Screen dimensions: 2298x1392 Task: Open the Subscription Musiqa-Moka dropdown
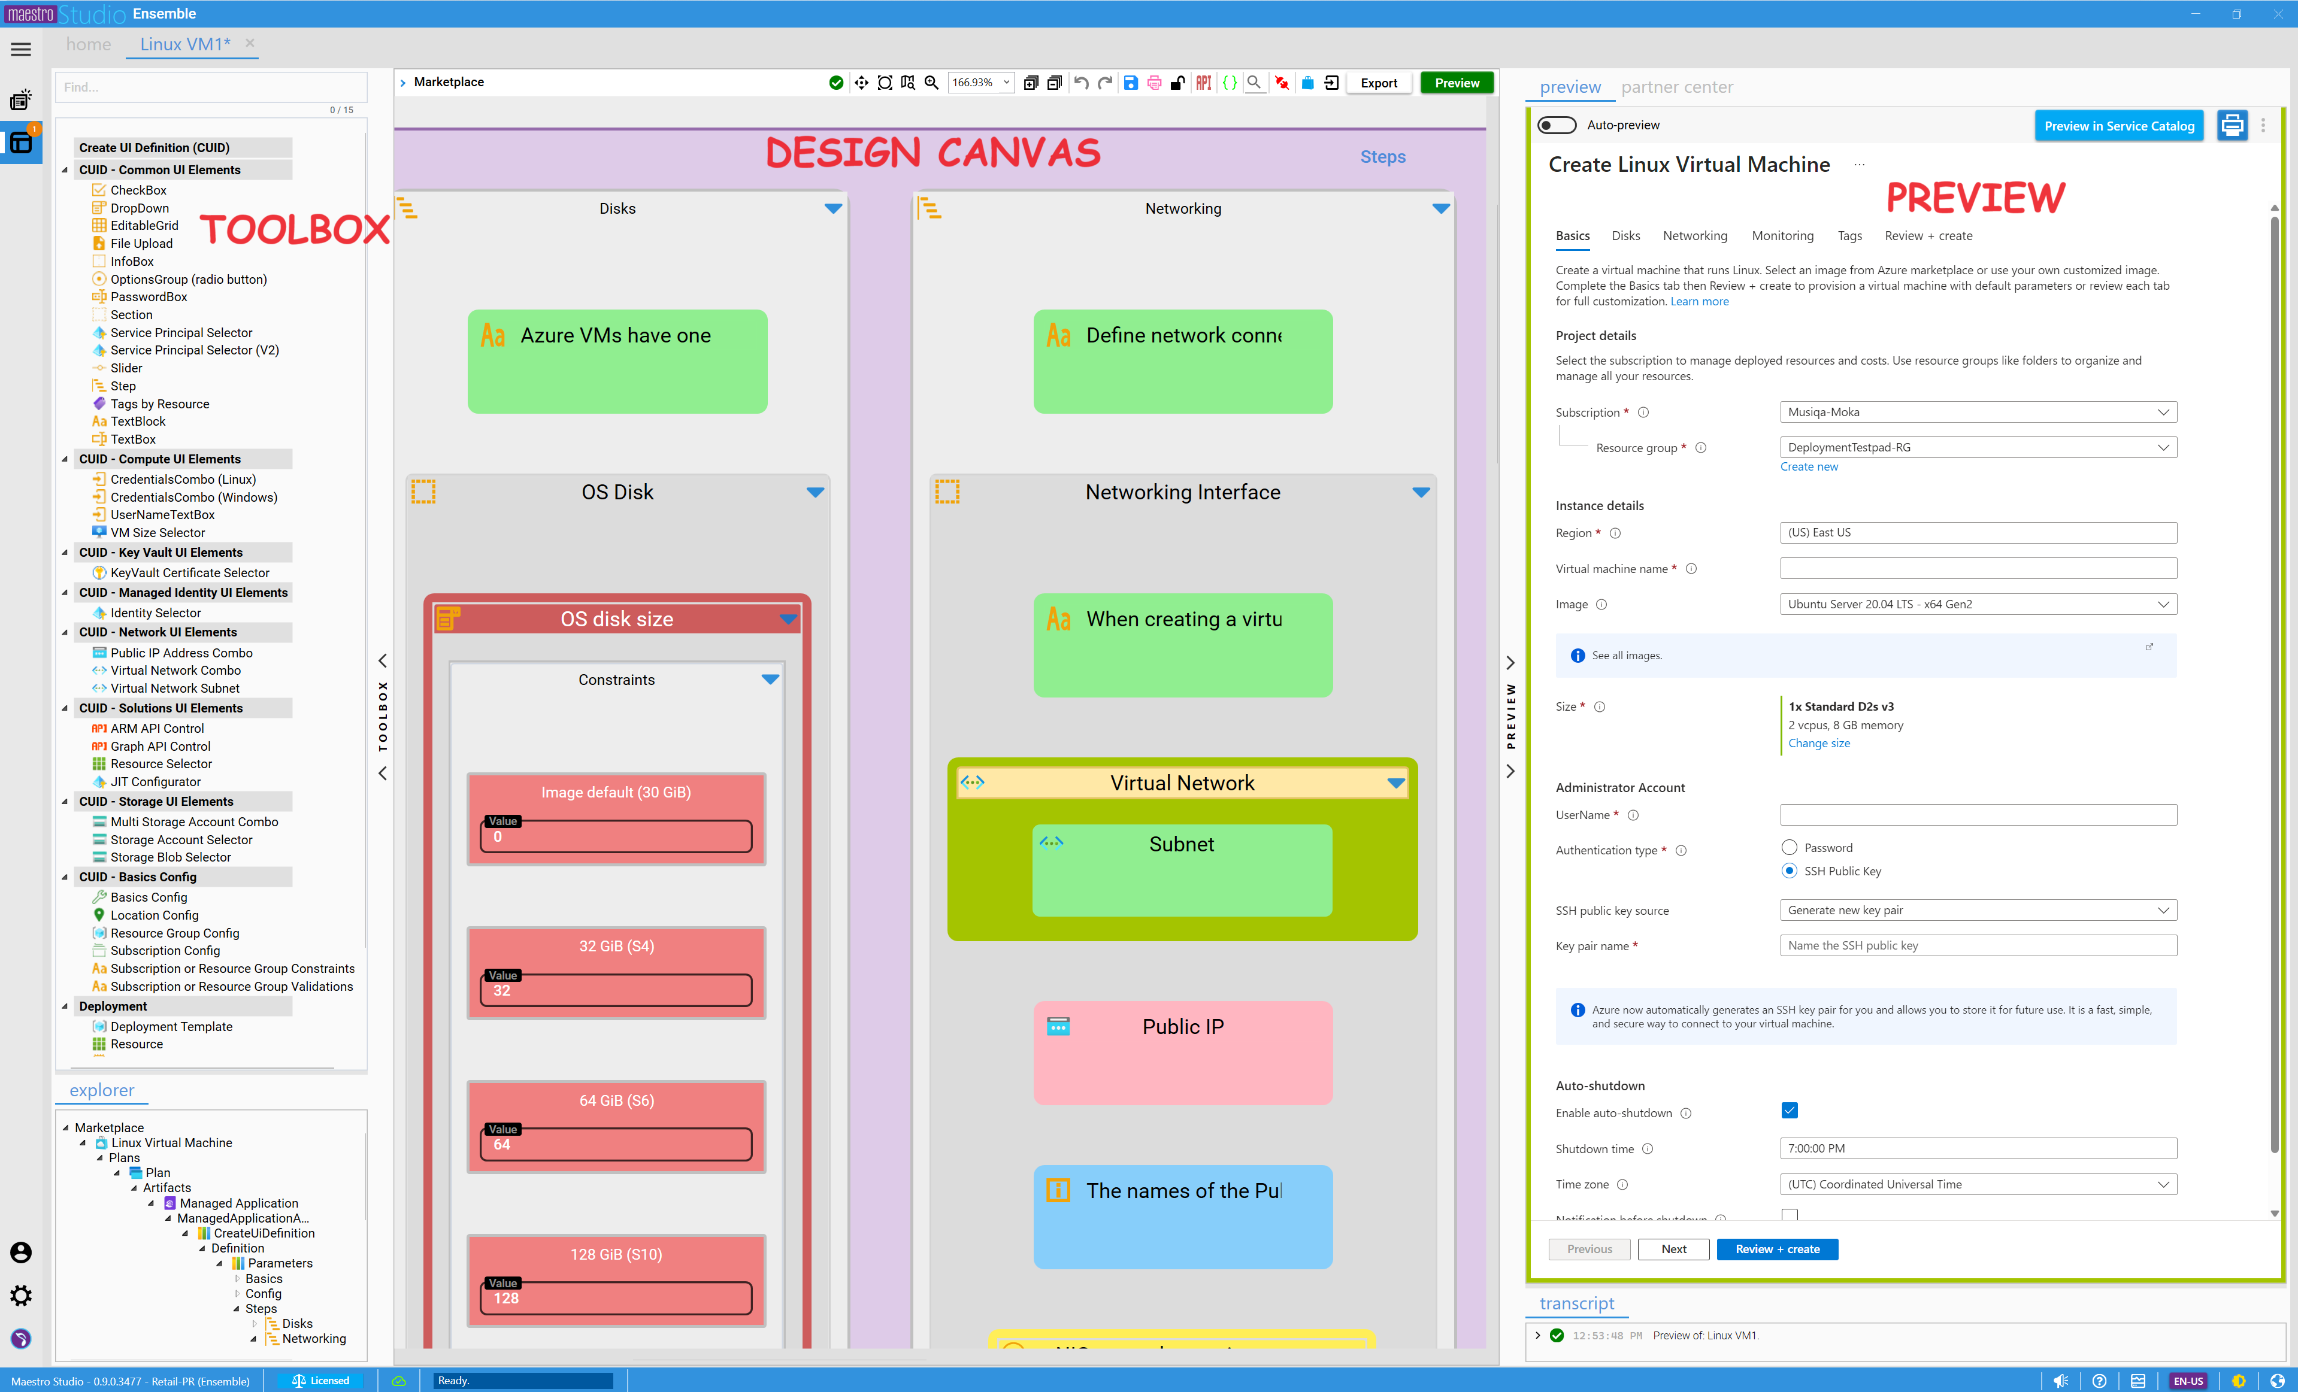1978,412
